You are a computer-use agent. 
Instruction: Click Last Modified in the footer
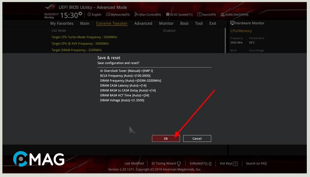[134, 163]
